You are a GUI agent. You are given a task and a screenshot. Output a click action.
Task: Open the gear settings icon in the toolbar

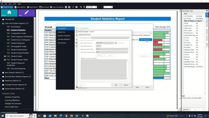69,7
